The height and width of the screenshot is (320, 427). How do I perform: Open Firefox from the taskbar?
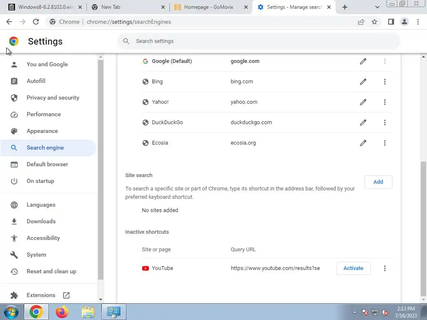(x=62, y=312)
